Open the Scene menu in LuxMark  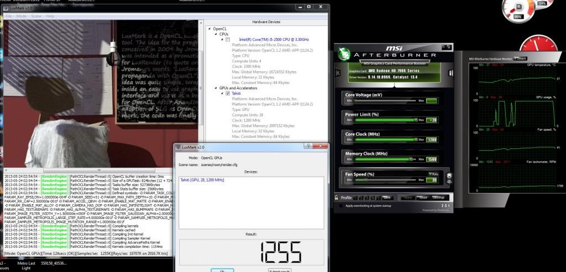[36, 16]
